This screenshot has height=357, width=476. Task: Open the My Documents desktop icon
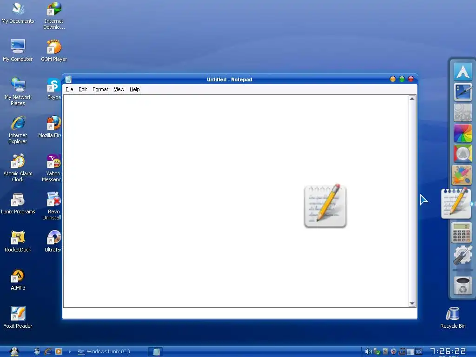pyautogui.click(x=18, y=13)
